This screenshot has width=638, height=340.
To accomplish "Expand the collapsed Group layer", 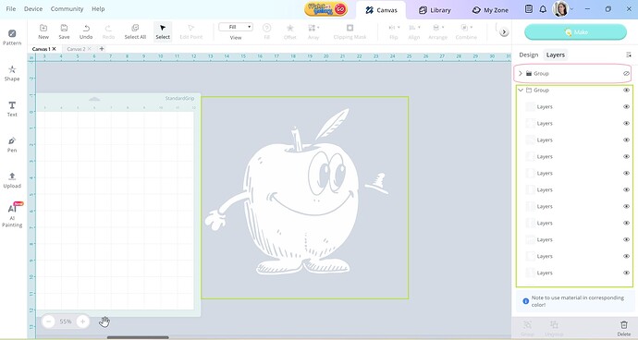I will pos(521,74).
